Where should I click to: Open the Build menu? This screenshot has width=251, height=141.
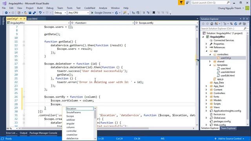pyautogui.click(x=40, y=8)
